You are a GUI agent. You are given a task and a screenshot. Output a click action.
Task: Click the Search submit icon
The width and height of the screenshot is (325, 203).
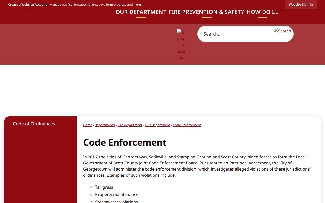(x=282, y=31)
